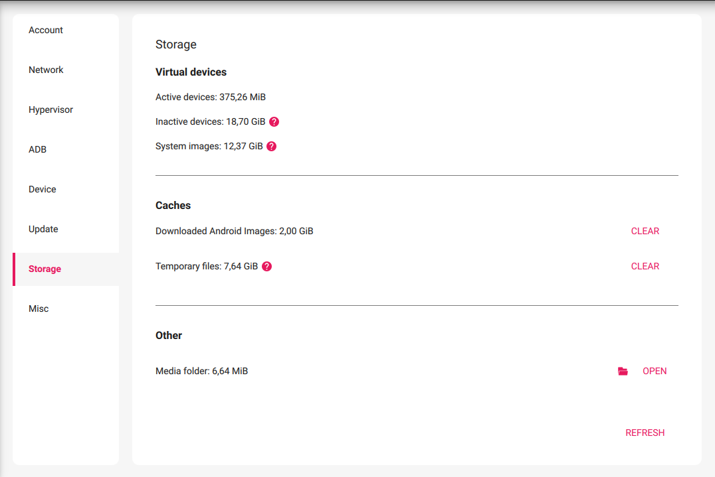Clear the Temporary files cache

(x=645, y=266)
